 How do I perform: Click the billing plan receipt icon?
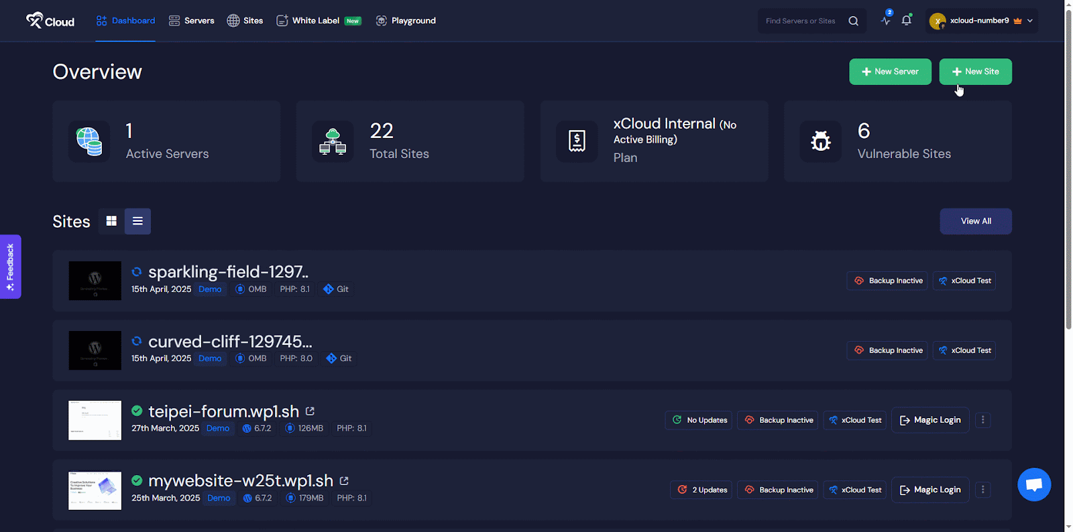577,141
